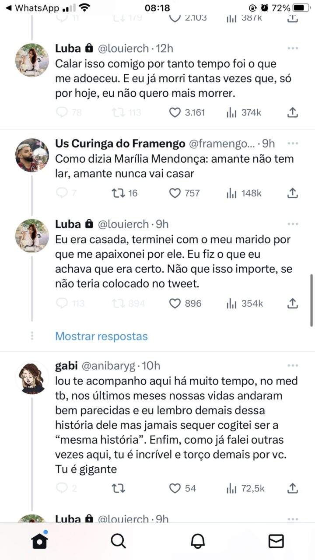The width and height of the screenshot is (315, 560).
Task: Reply to gabi's tweet
Action: pos(63,488)
